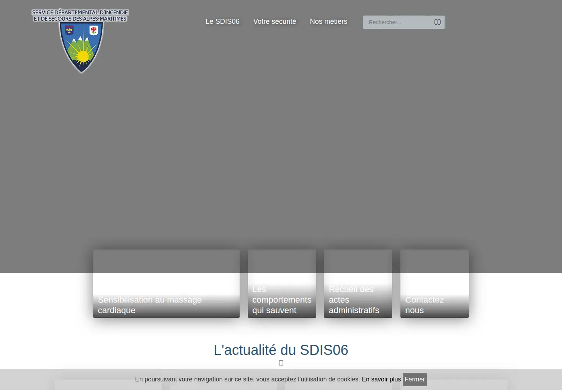Open the Le SDIS06 menu
The width and height of the screenshot is (562, 390).
(222, 21)
